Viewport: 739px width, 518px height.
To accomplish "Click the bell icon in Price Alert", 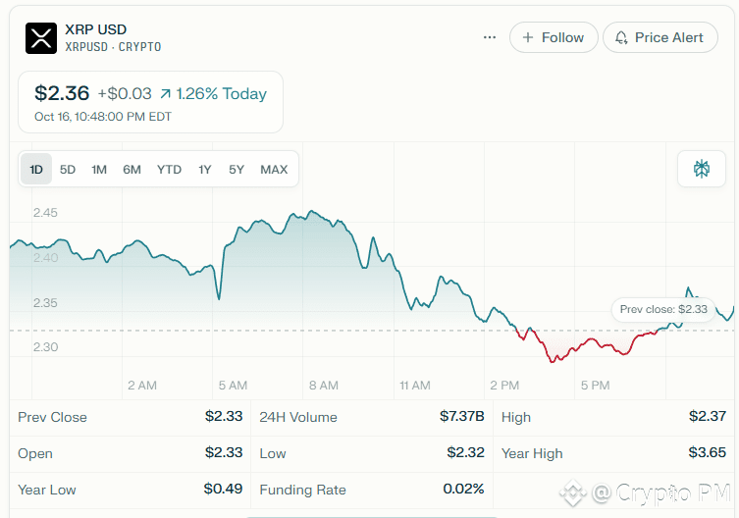I will 621,37.
